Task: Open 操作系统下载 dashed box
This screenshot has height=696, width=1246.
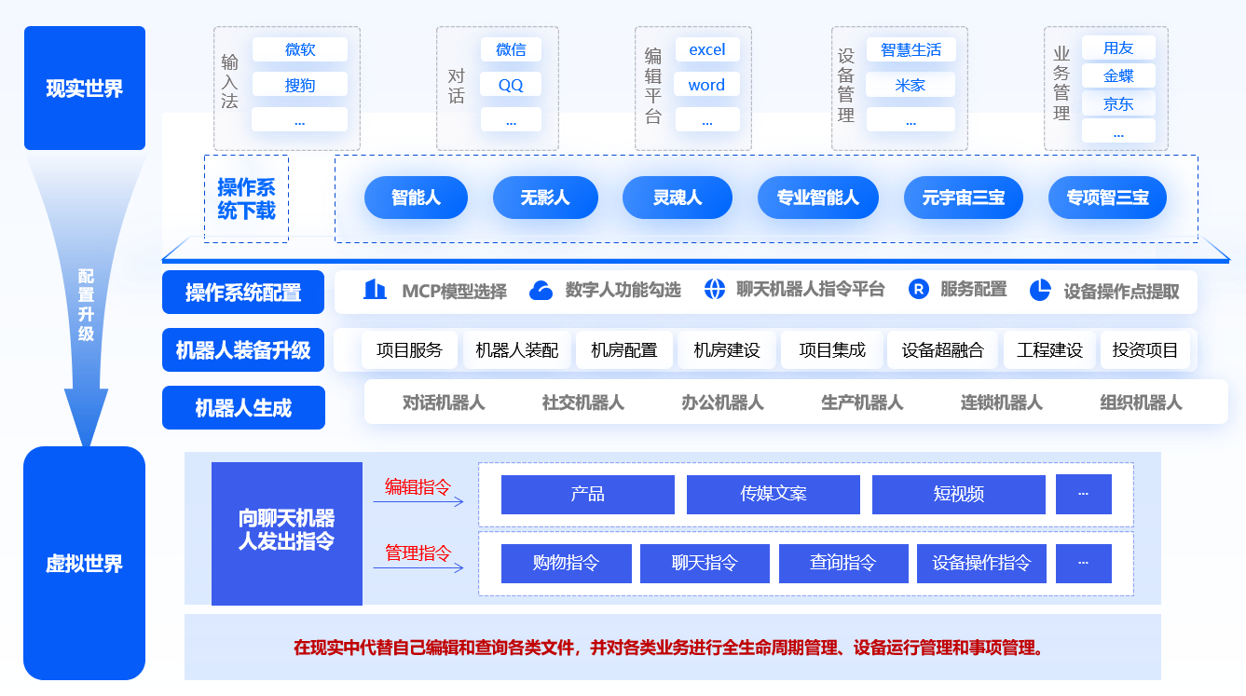Action: tap(246, 198)
